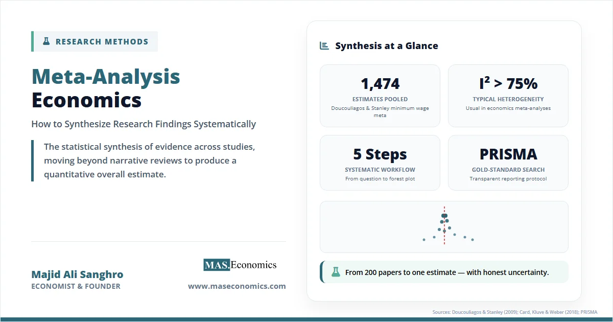Click From question to forest plot caption
Image resolution: width=613 pixels, height=322 pixels.
pos(380,179)
